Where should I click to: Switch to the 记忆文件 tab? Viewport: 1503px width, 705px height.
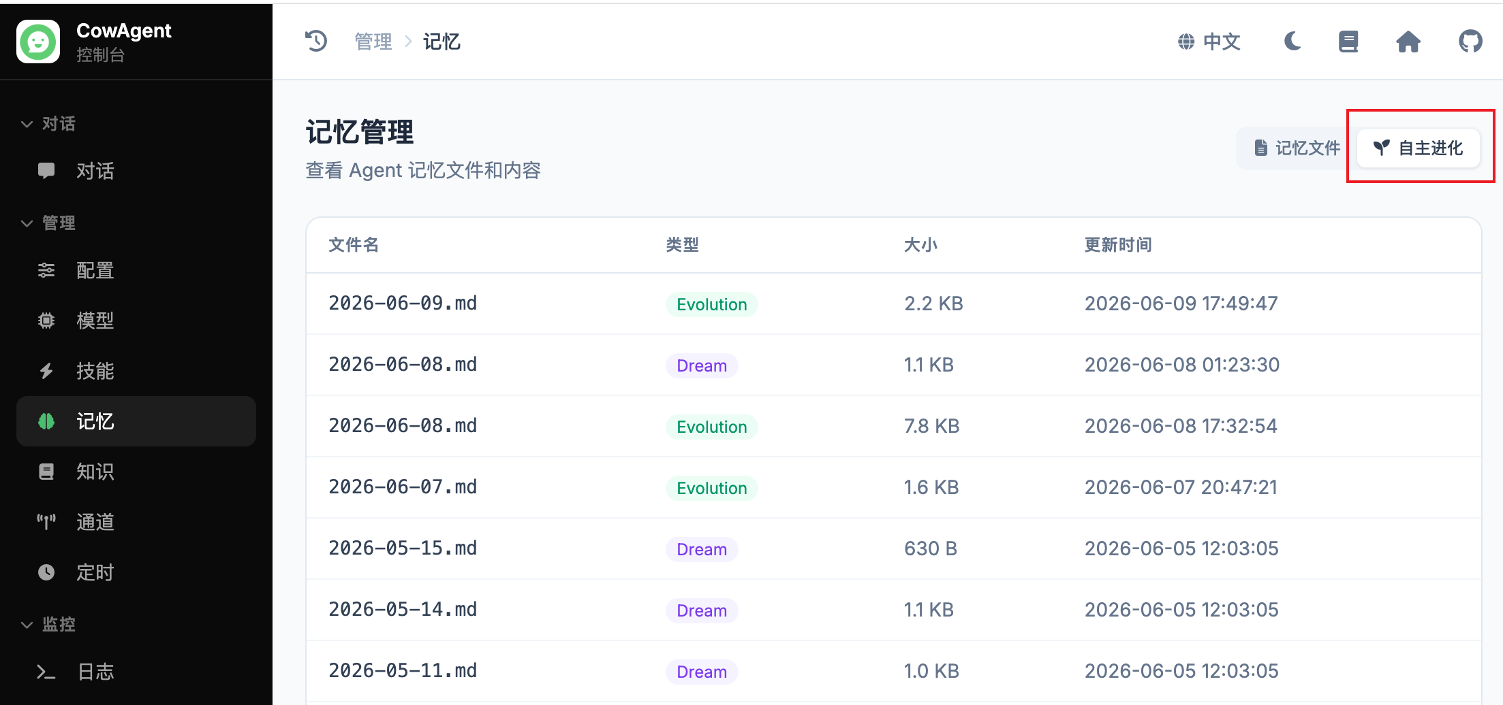click(1297, 148)
